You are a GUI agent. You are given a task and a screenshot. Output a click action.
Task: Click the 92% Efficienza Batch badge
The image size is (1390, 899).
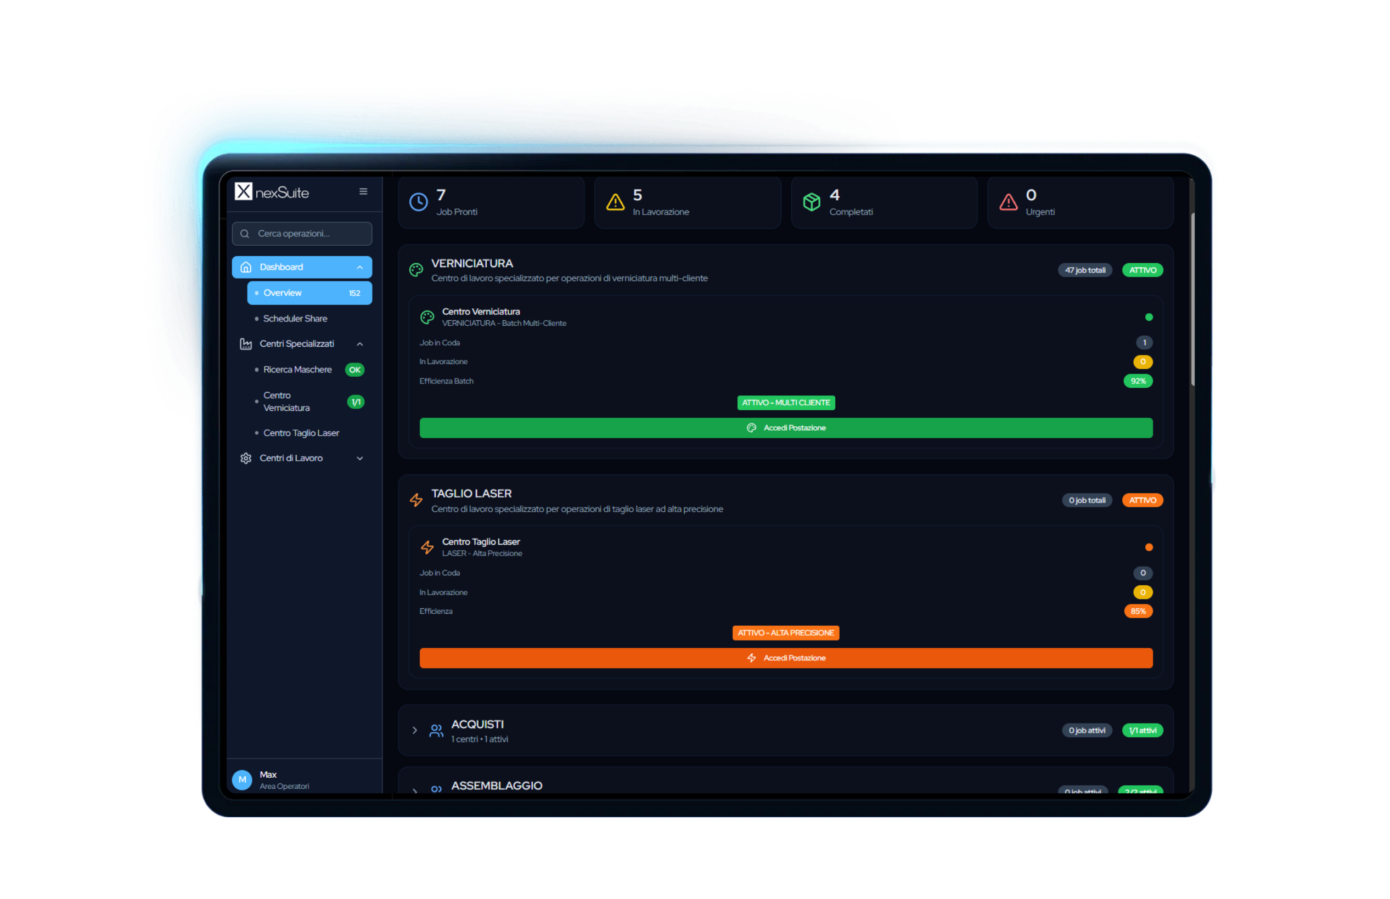pyautogui.click(x=1138, y=381)
